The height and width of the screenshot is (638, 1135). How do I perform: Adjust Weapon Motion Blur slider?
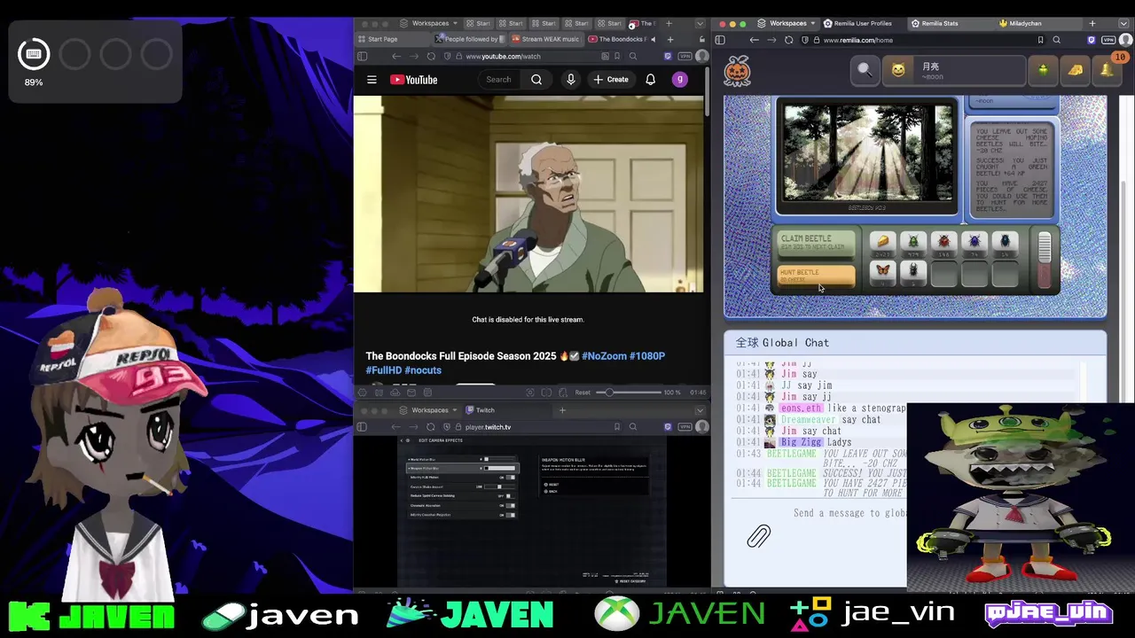499,468
